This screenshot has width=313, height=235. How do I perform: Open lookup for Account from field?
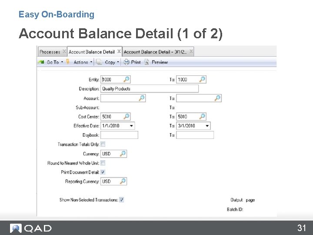click(x=142, y=98)
